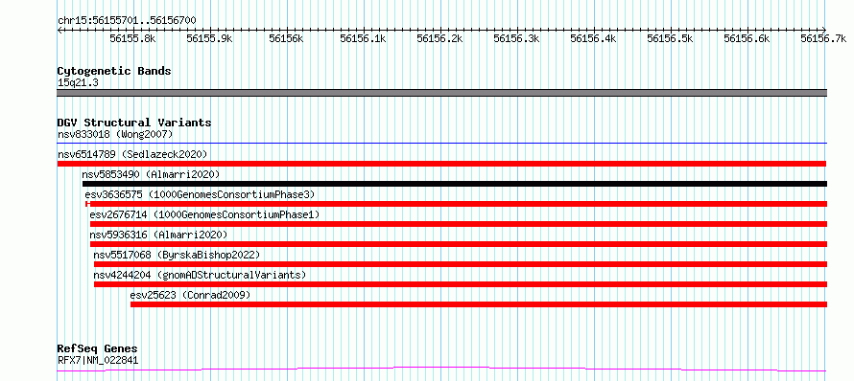854x381 pixels.
Task: Select the red bar of nsv5517068
Action: (461, 264)
